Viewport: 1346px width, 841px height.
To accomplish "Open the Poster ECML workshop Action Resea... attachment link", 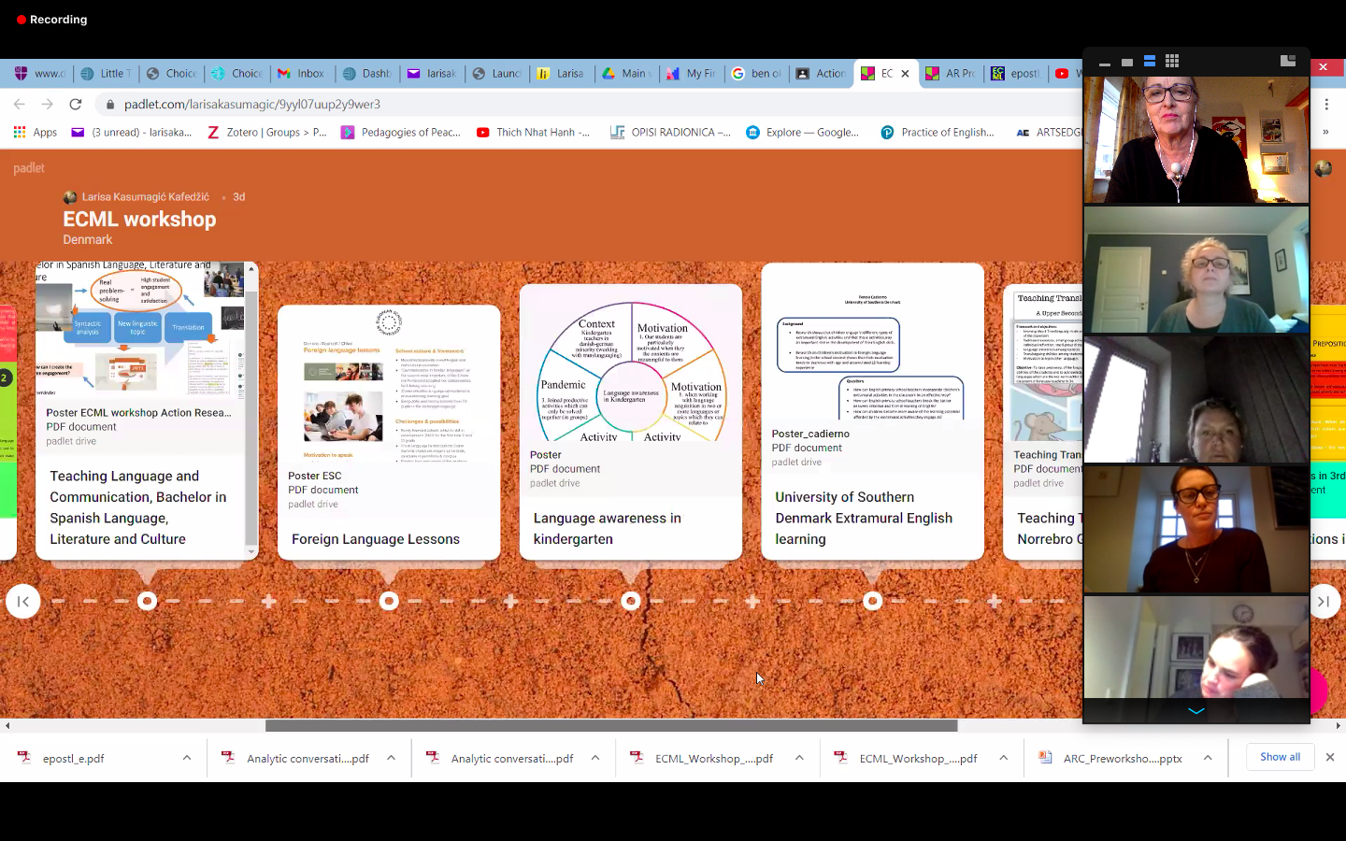I will click(138, 413).
